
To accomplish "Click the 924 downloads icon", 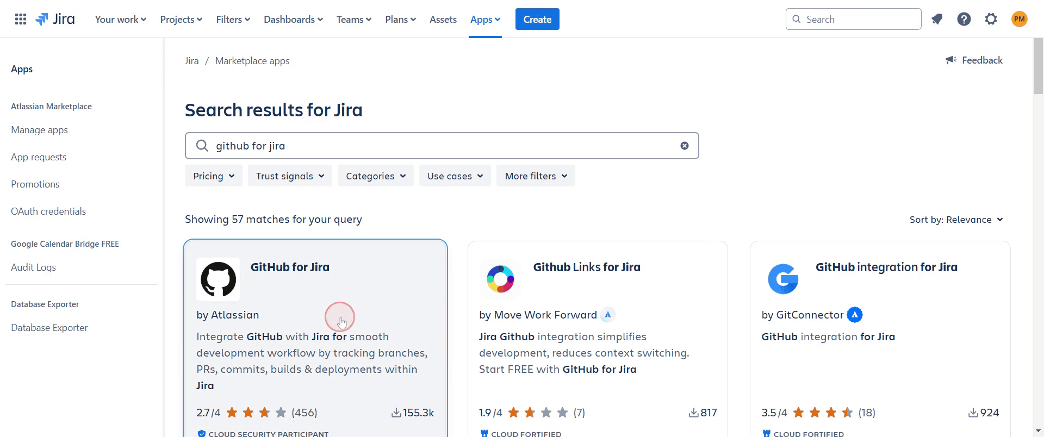I will point(973,413).
